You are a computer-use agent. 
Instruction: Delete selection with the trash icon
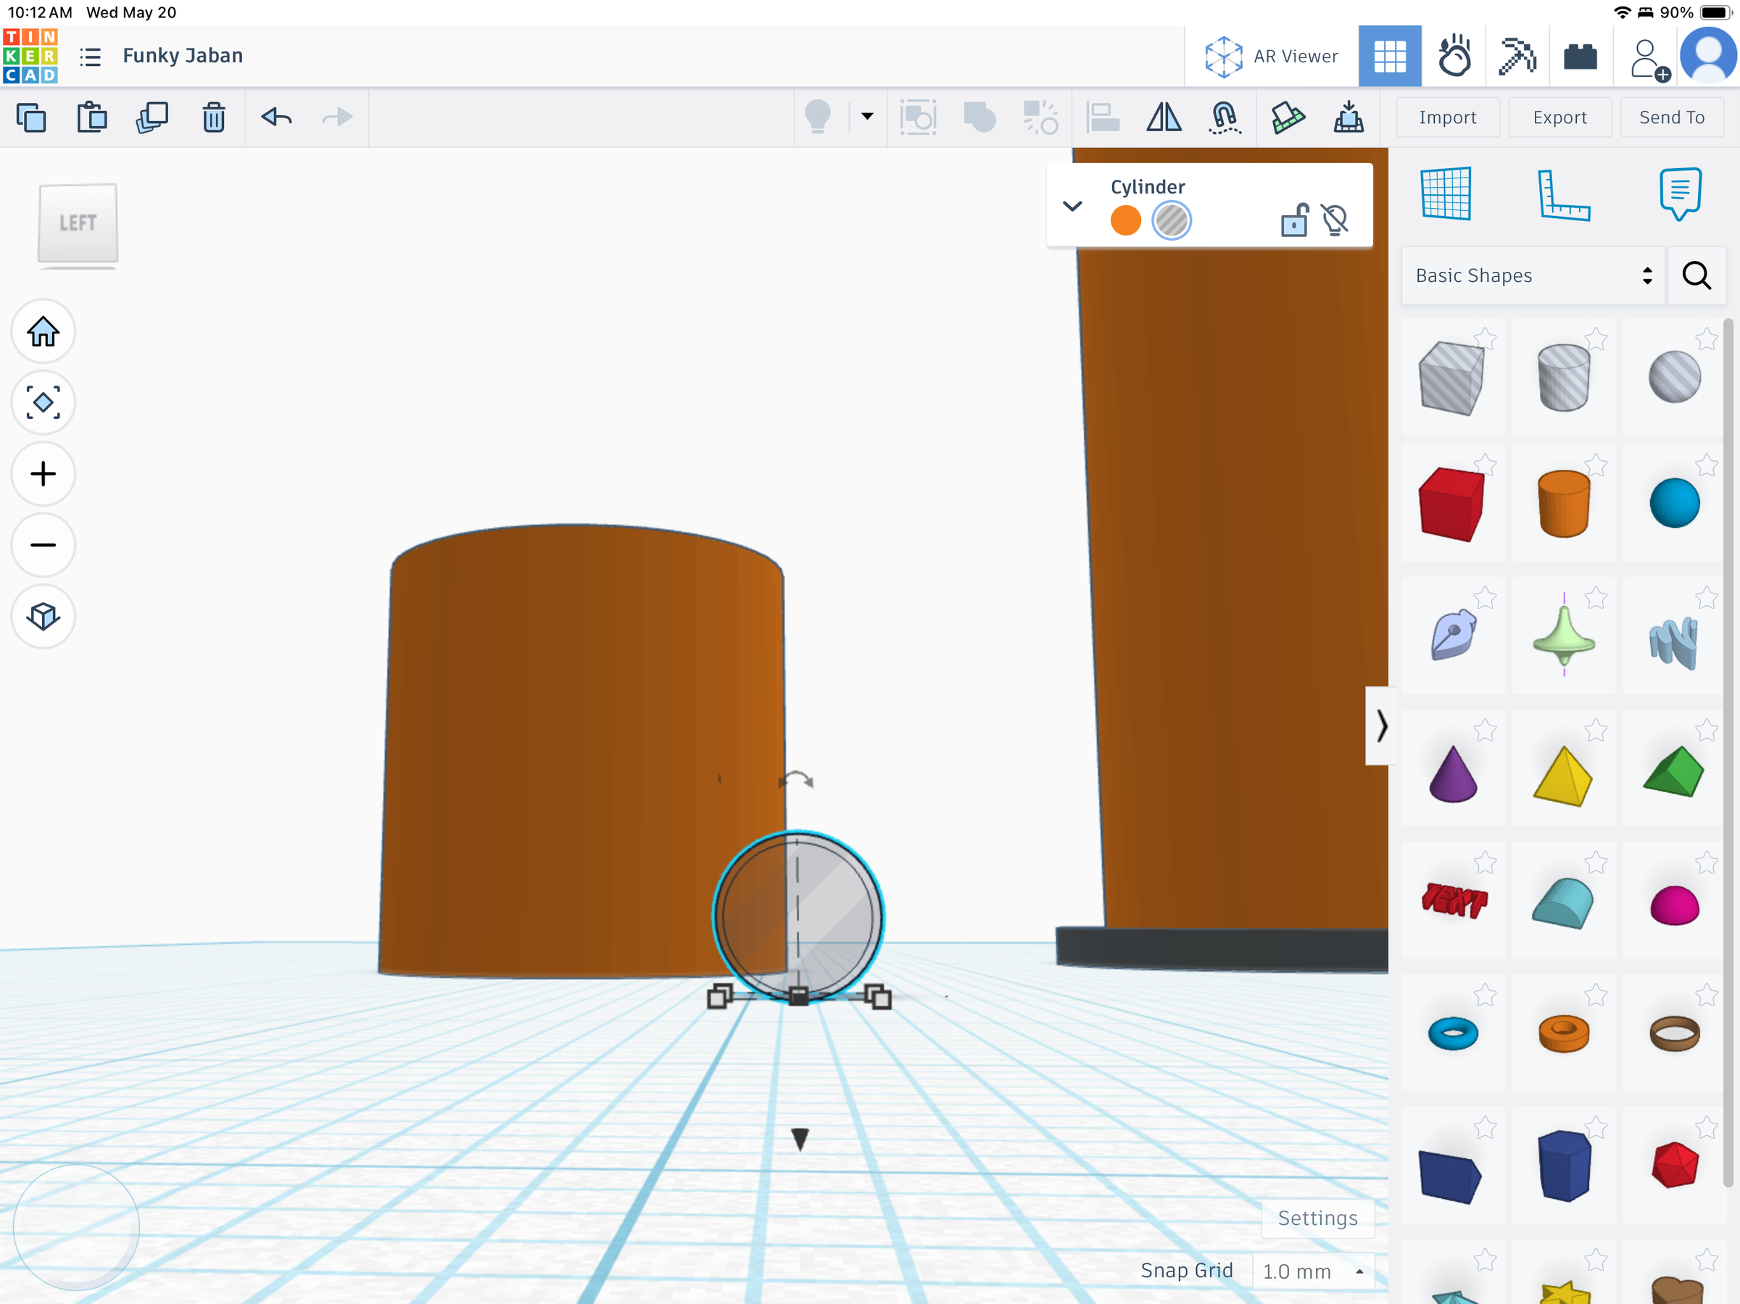pyautogui.click(x=214, y=118)
